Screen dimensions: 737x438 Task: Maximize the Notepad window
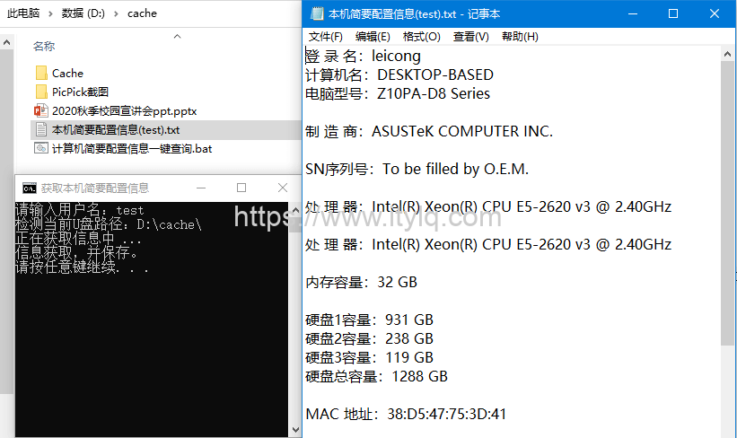(673, 13)
